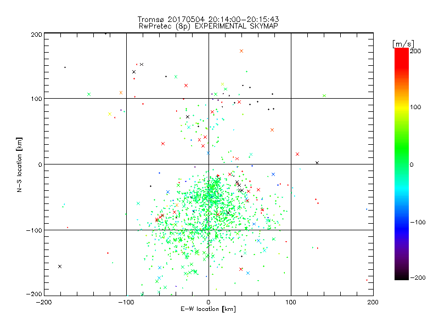Click the colorbar tick label '-100'
This screenshot has height=329, width=439.
pos(418,222)
